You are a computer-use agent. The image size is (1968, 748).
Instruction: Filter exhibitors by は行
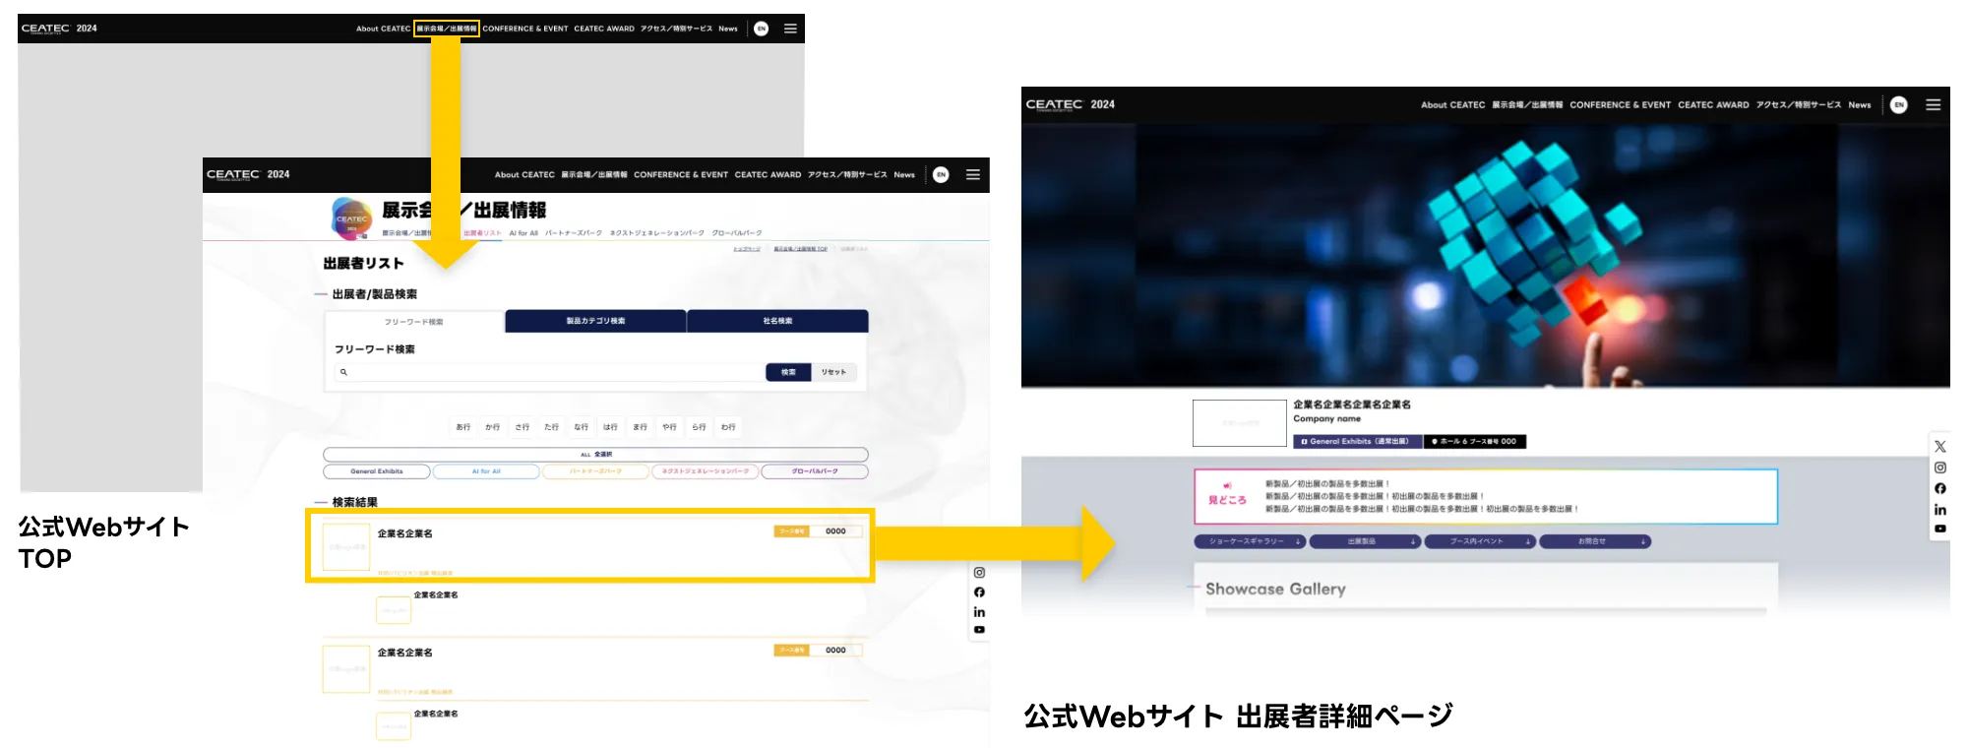pos(610,427)
